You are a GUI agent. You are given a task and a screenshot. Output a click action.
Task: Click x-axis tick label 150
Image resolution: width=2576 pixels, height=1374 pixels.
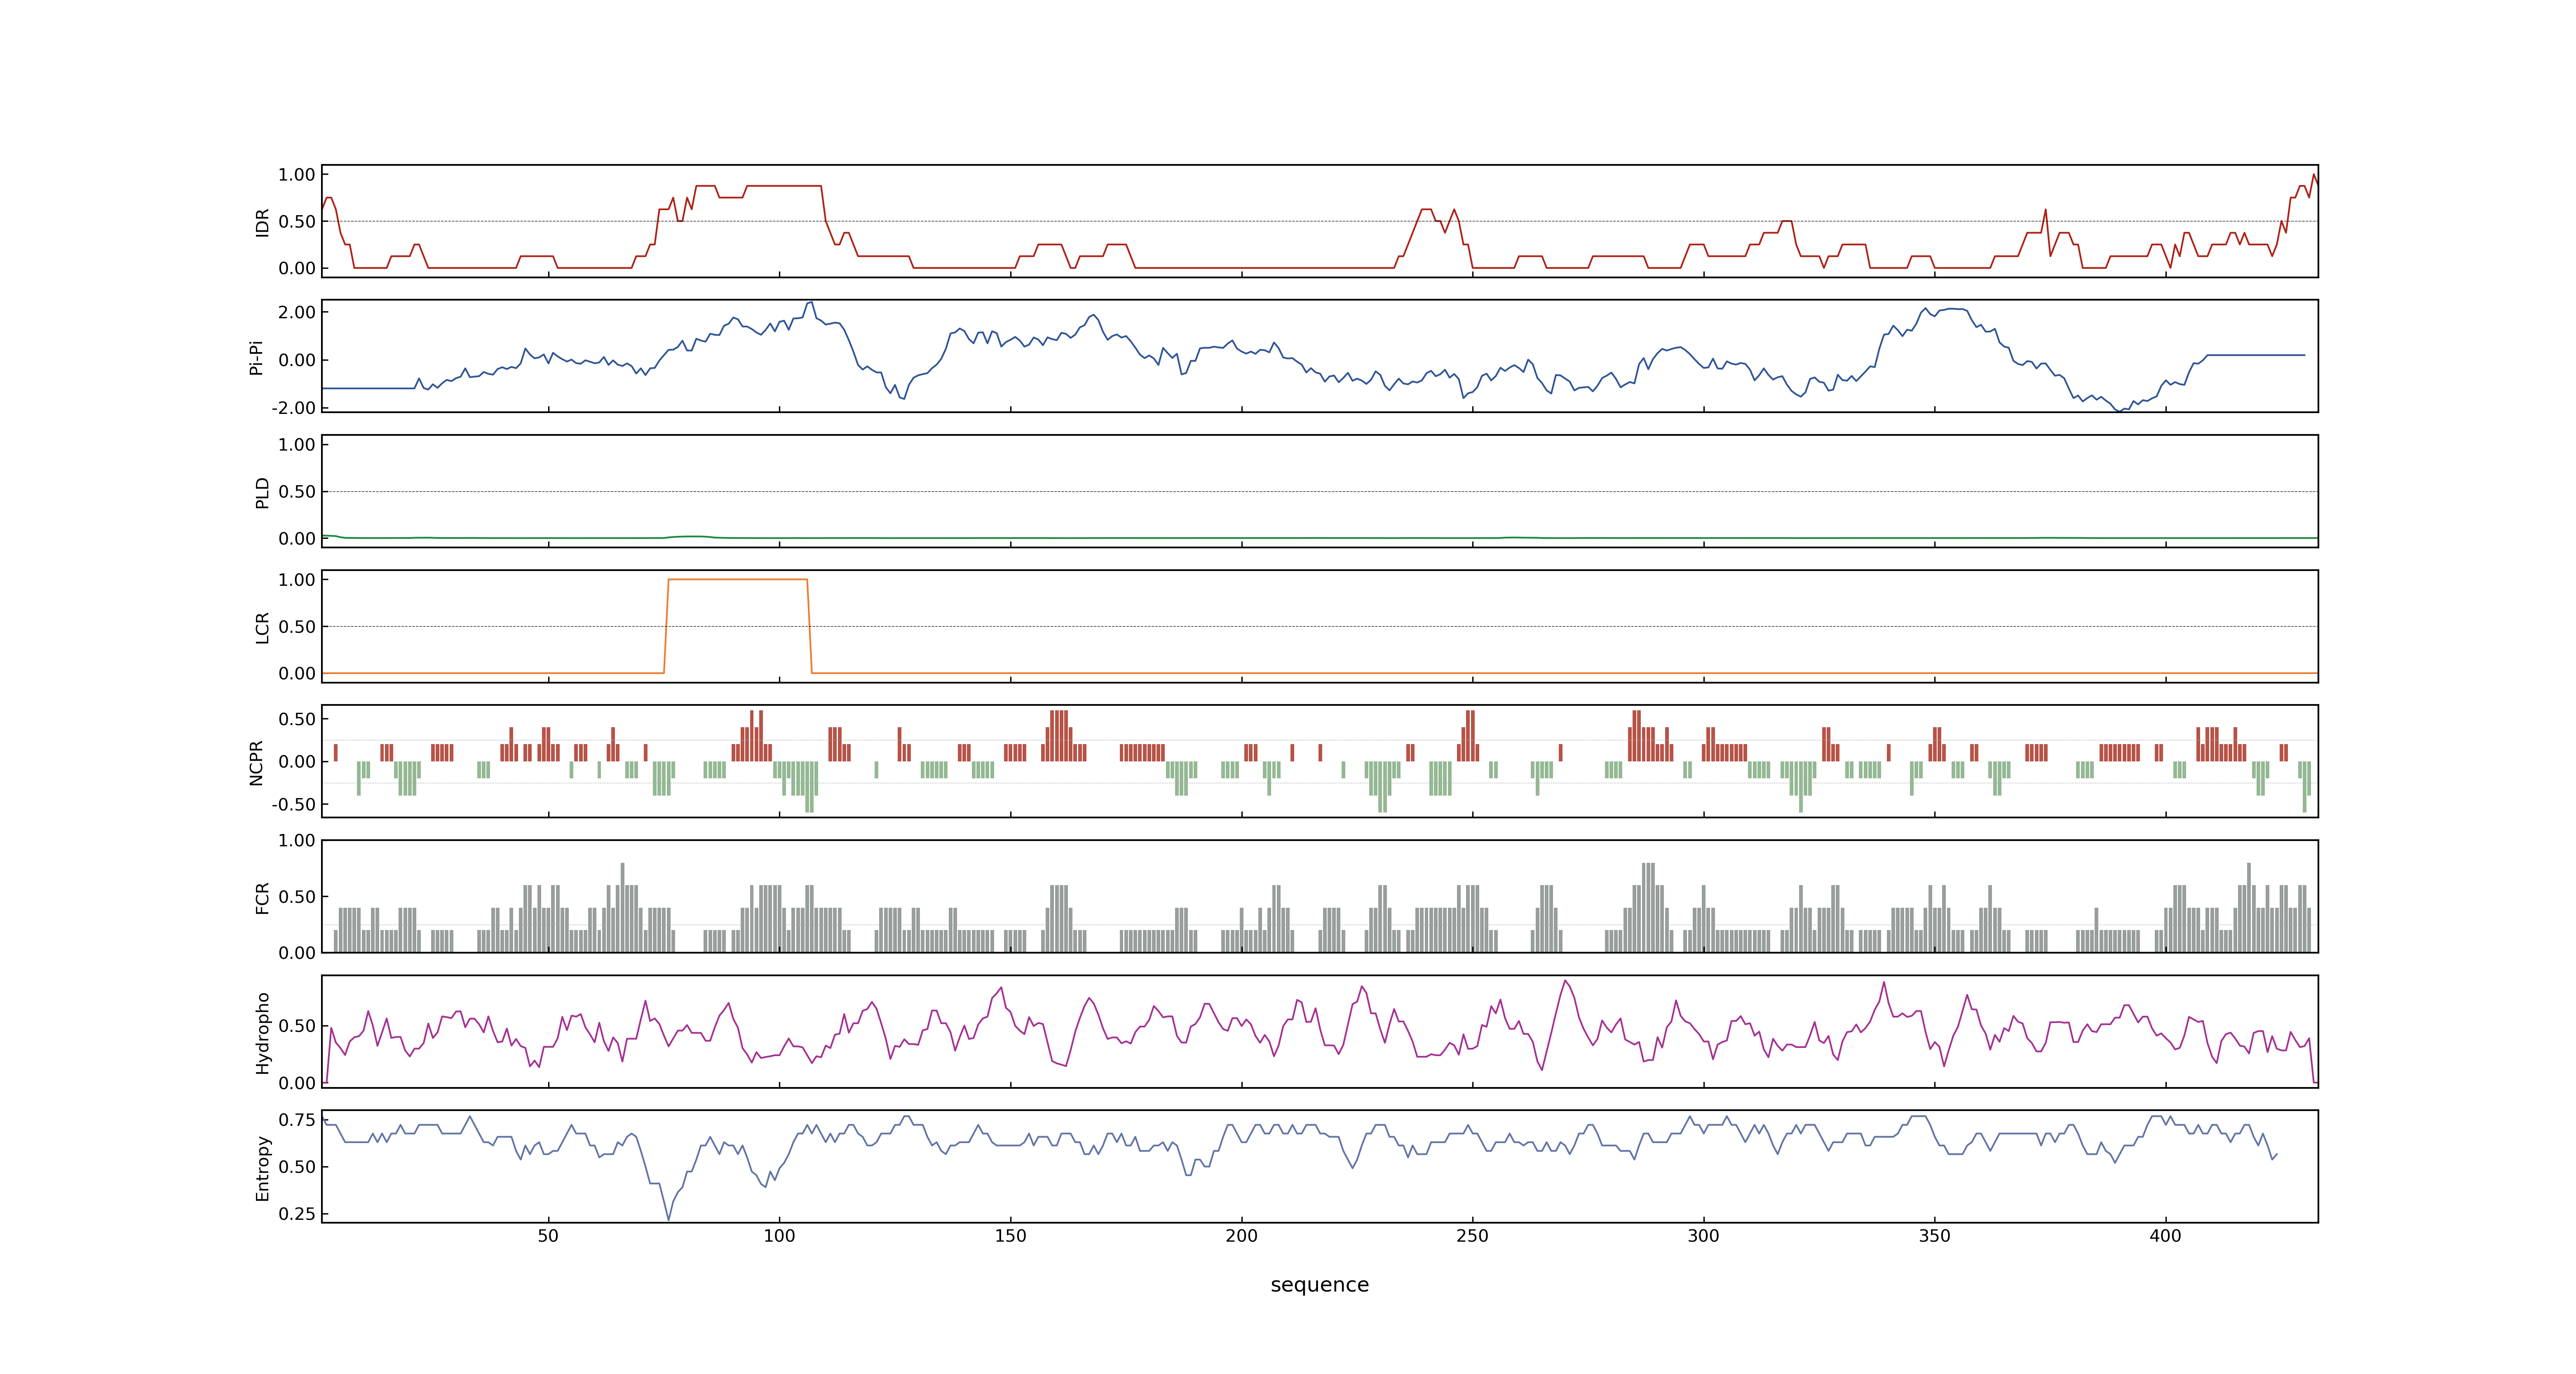point(1010,1236)
